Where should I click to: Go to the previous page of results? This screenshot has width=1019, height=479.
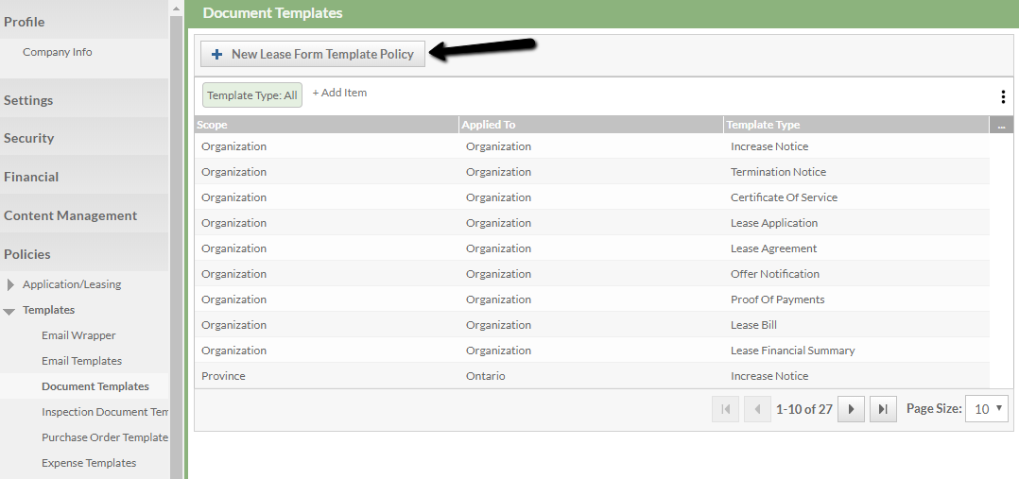pyautogui.click(x=757, y=409)
